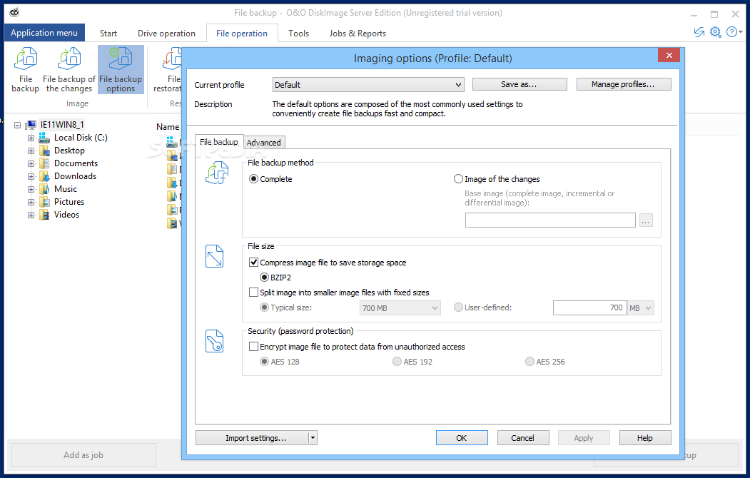Click the Import settings... button
This screenshot has width=750, height=478.
[252, 438]
